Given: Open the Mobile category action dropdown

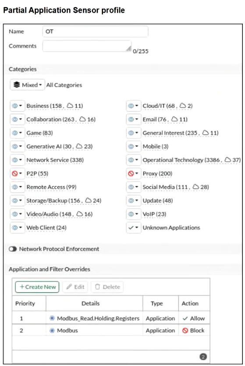Looking at the screenshot, I should click(x=134, y=146).
